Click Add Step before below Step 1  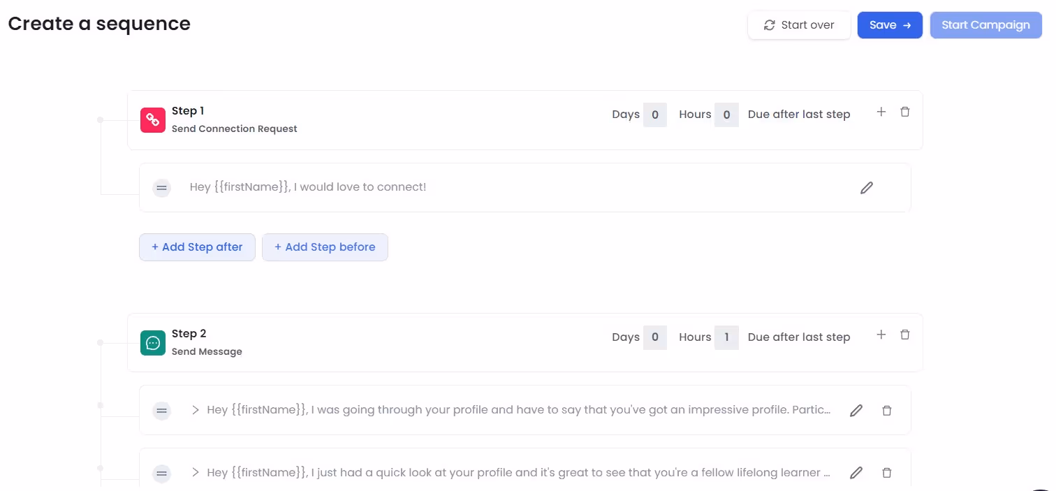pos(325,247)
